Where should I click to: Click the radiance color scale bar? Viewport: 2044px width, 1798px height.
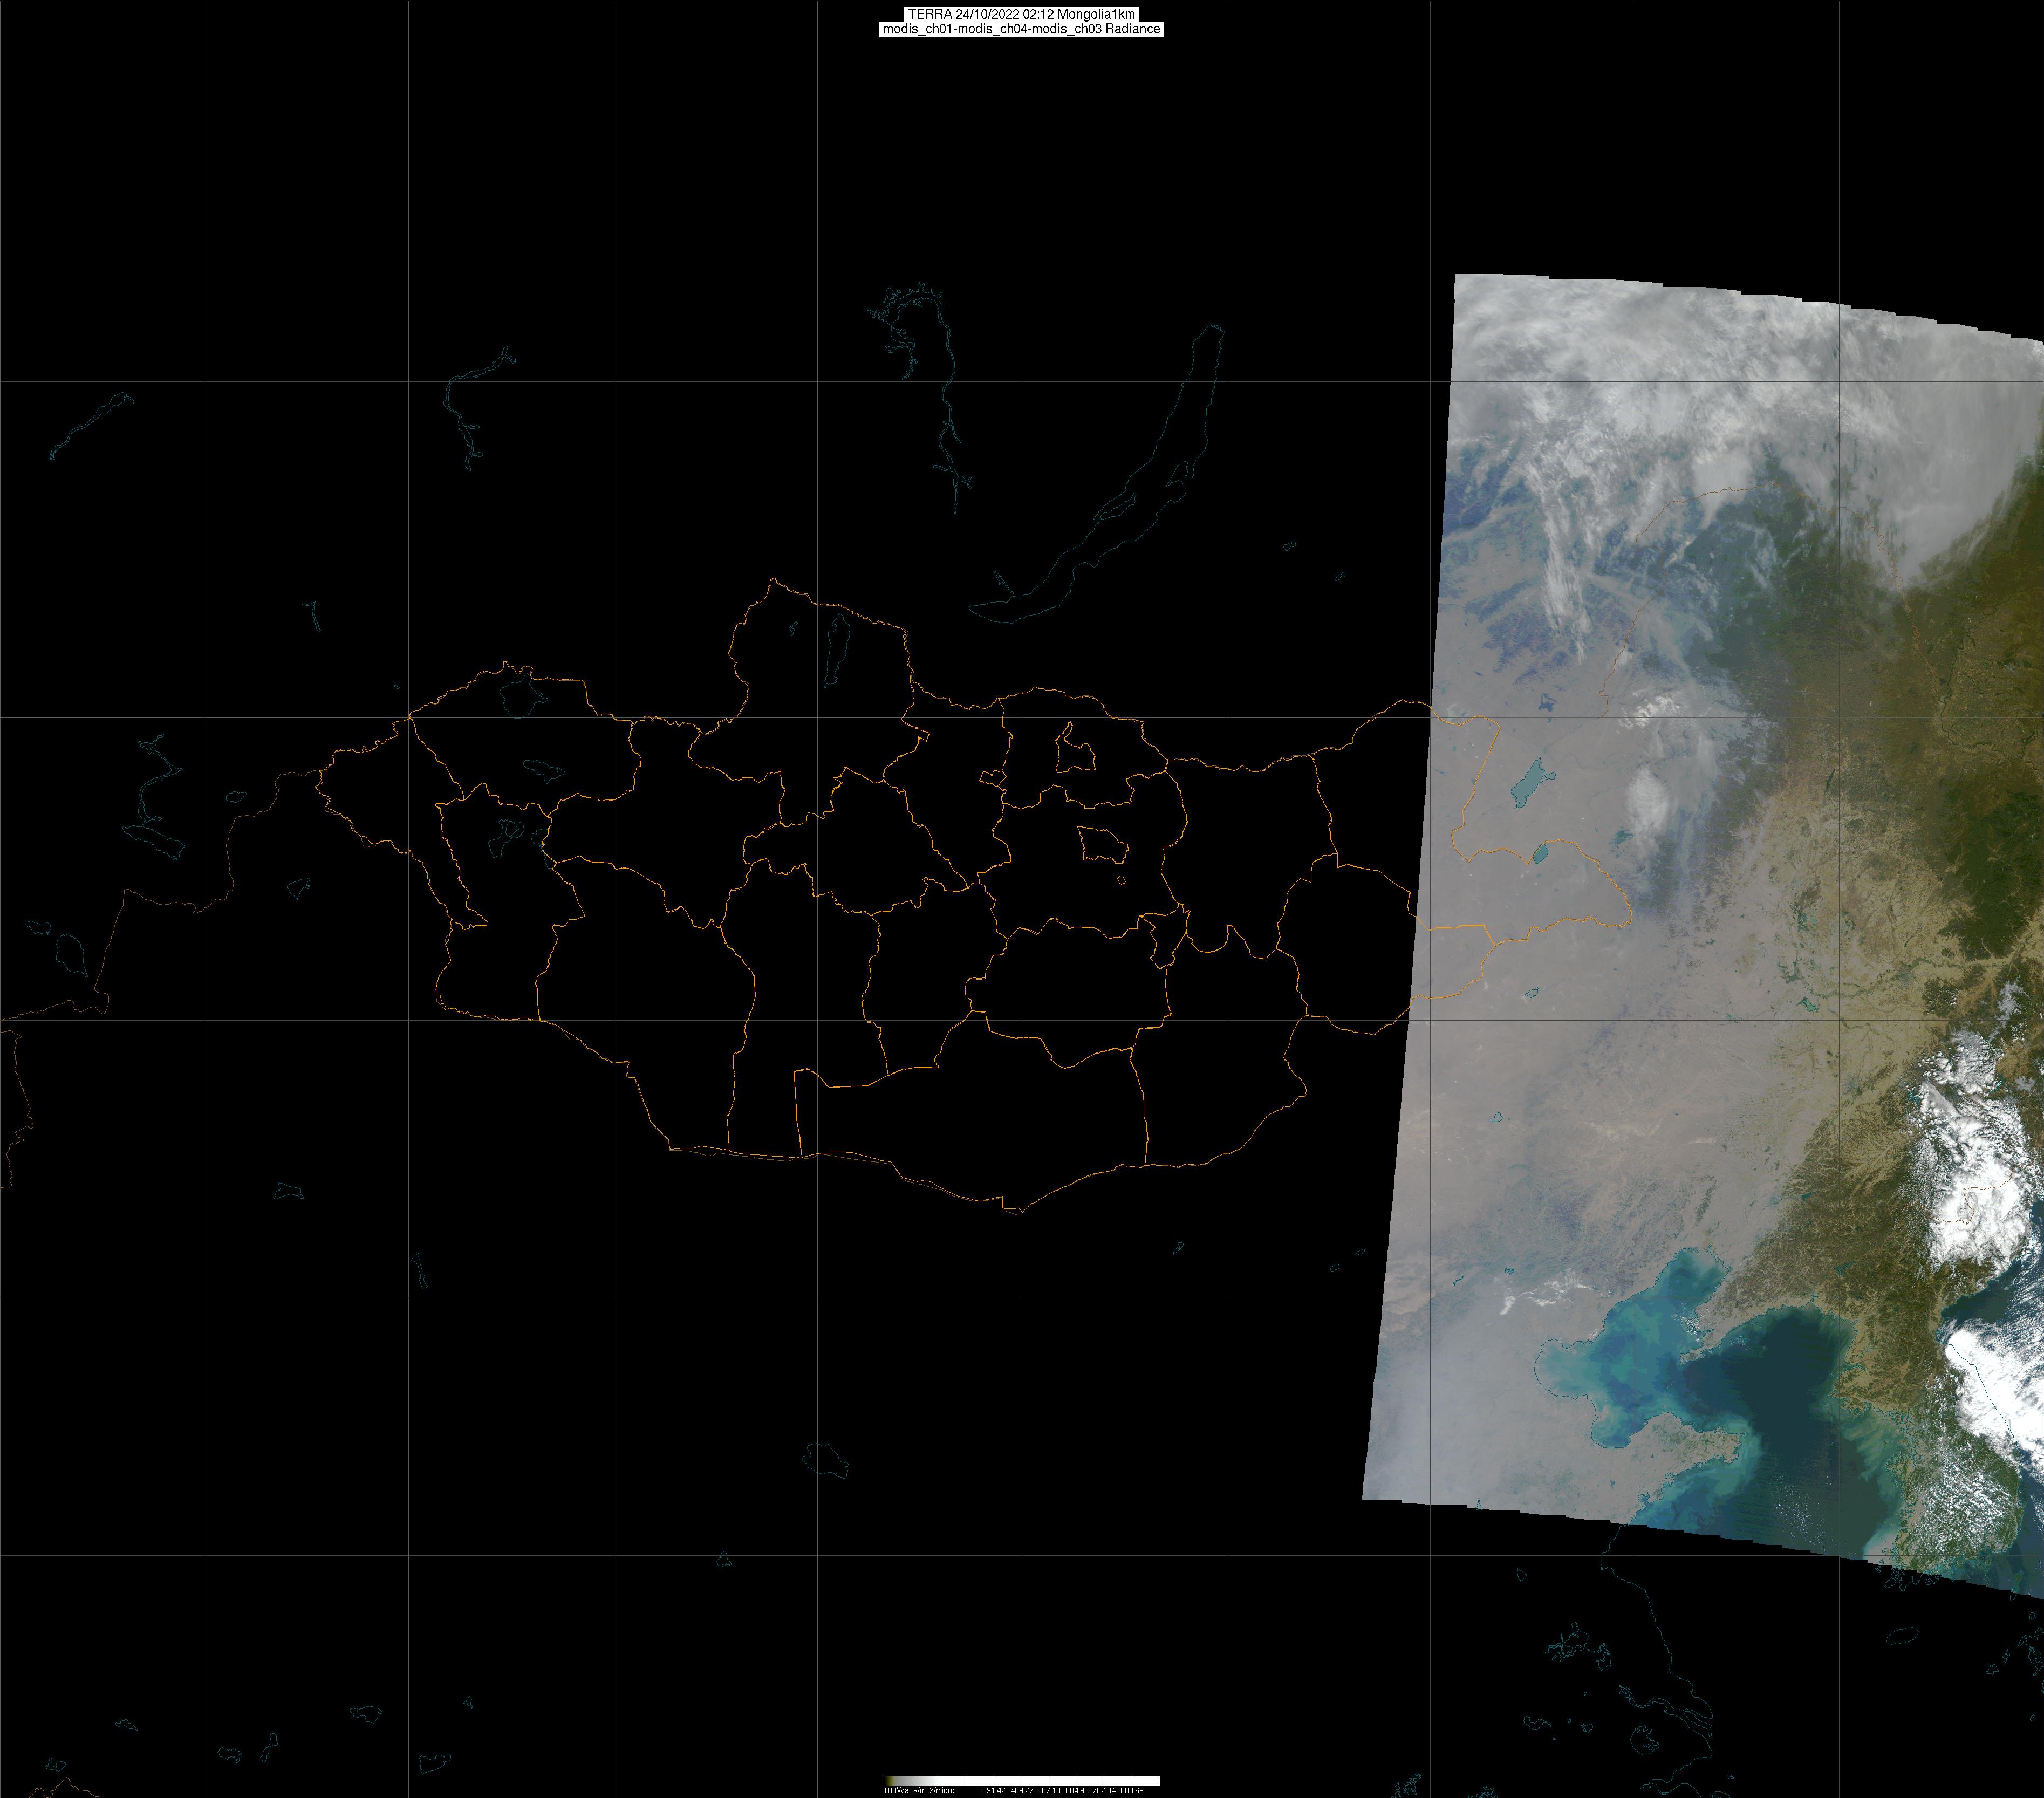pyautogui.click(x=1021, y=1781)
